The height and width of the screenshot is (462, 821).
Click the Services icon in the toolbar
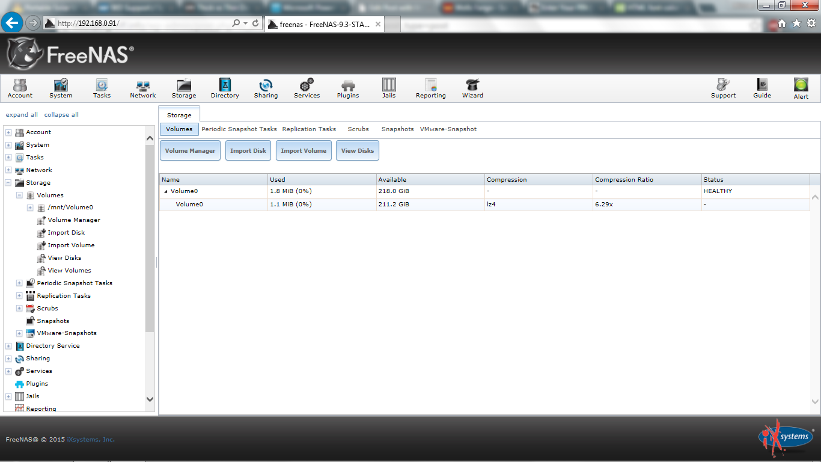(x=307, y=88)
